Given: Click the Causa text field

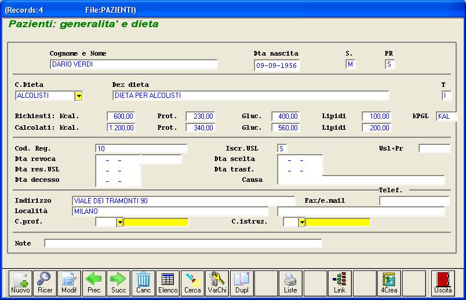Looking at the screenshot, I should point(361,180).
